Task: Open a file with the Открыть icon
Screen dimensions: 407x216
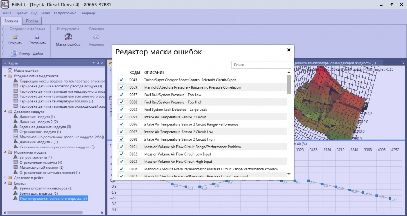Action: 15,37
